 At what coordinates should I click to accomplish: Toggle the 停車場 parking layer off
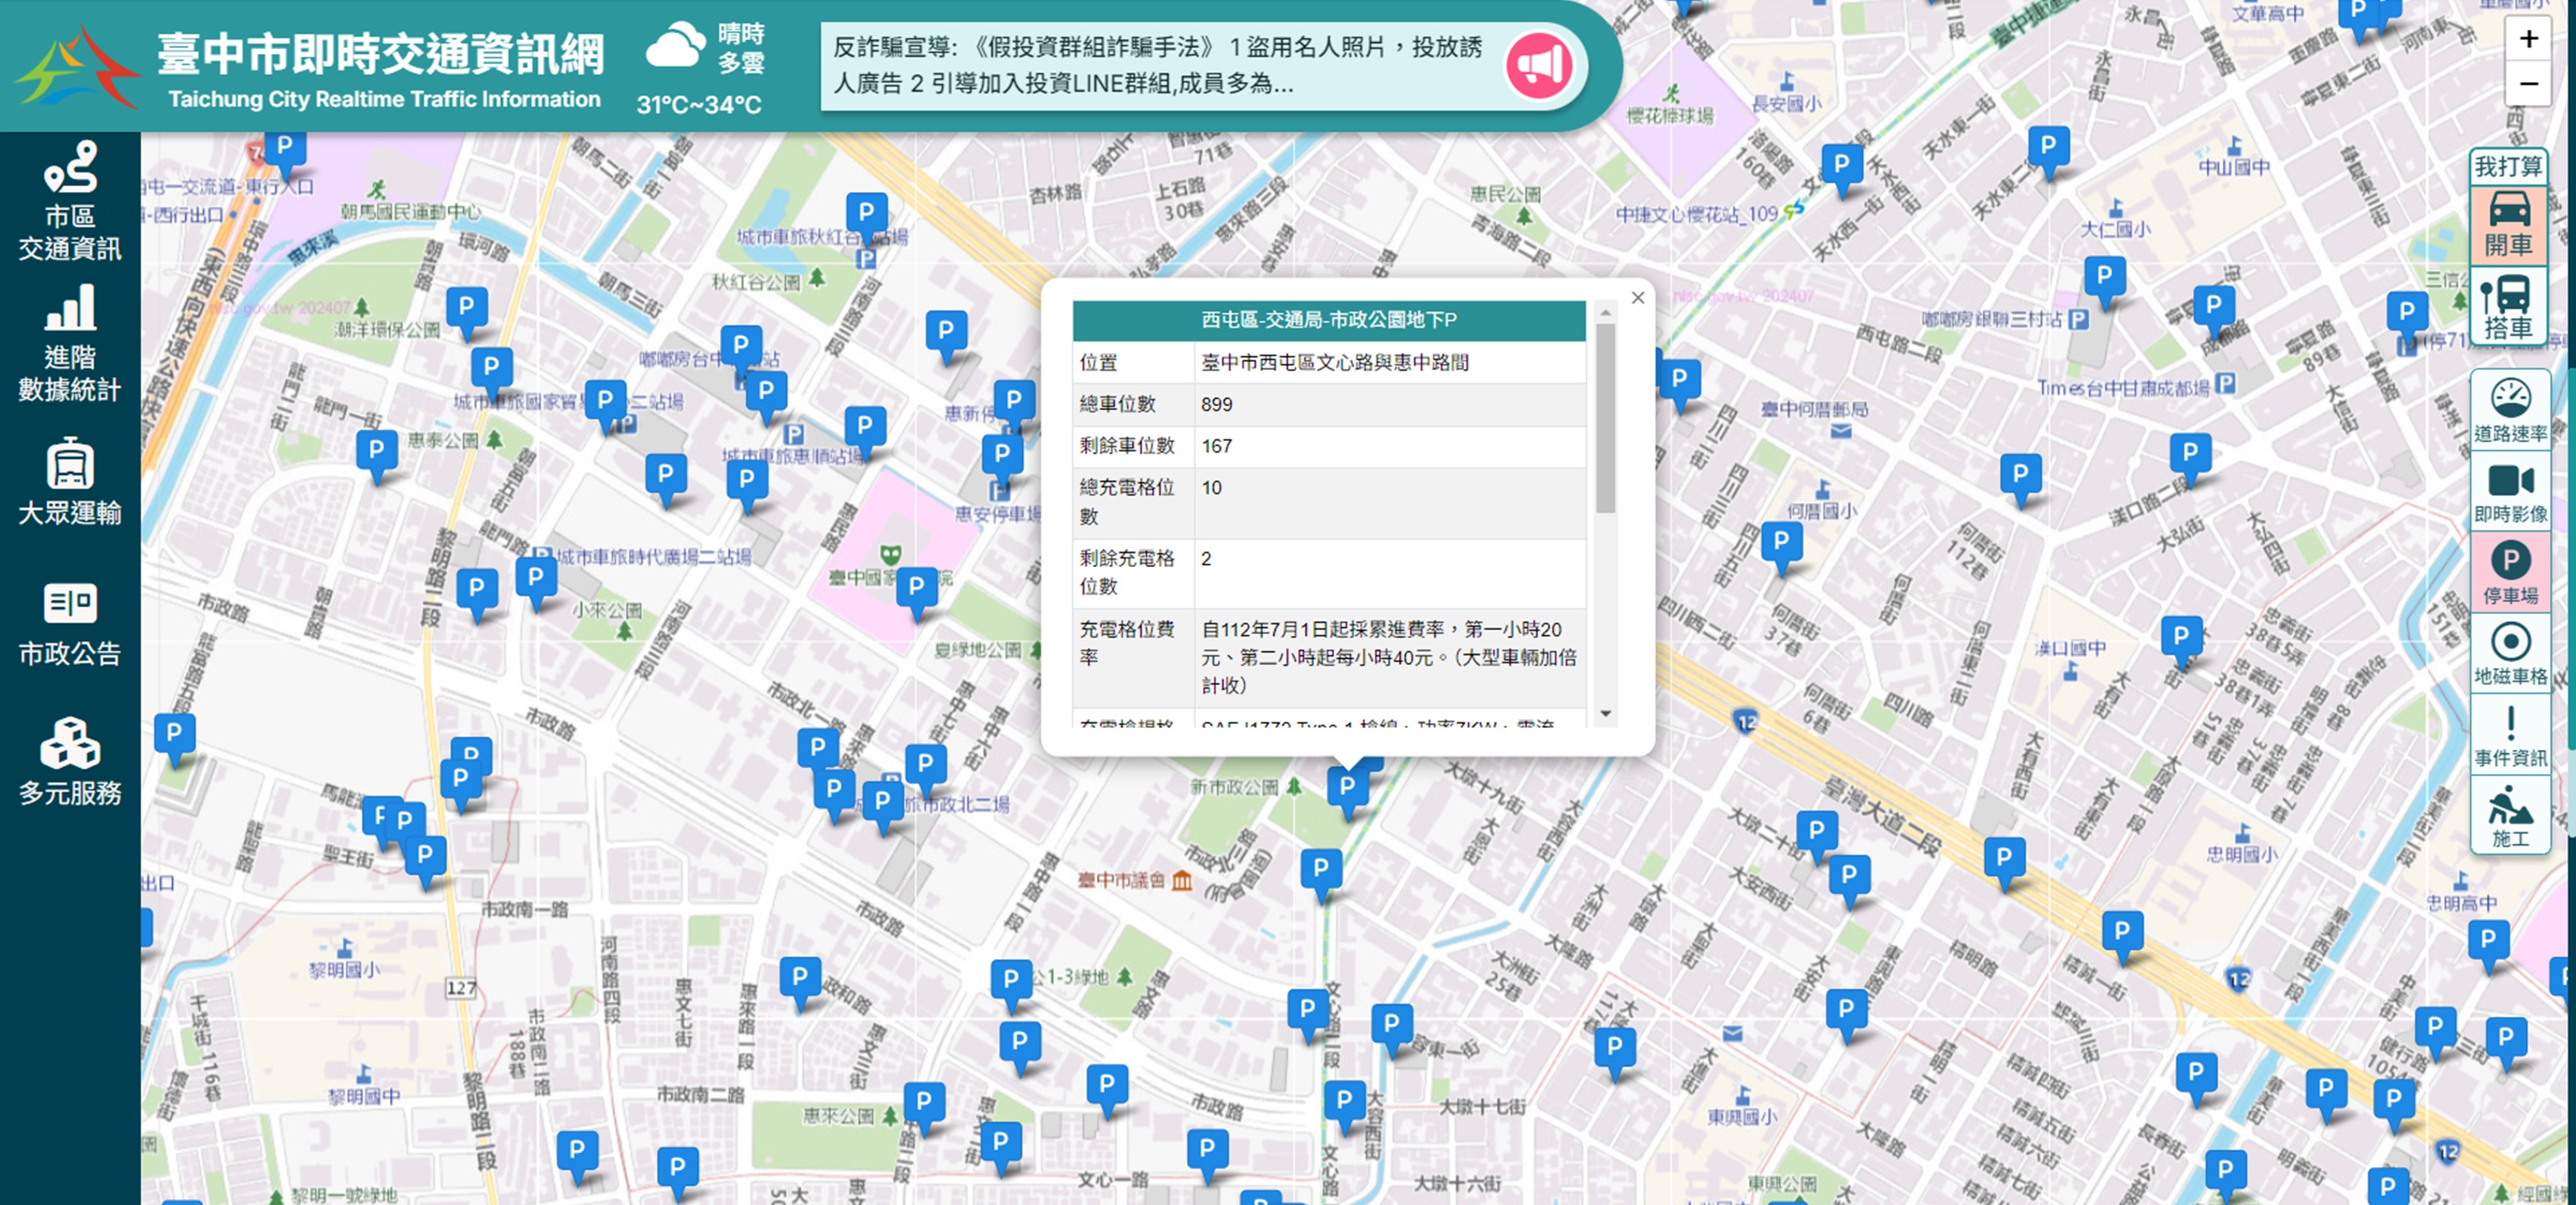tap(2510, 572)
